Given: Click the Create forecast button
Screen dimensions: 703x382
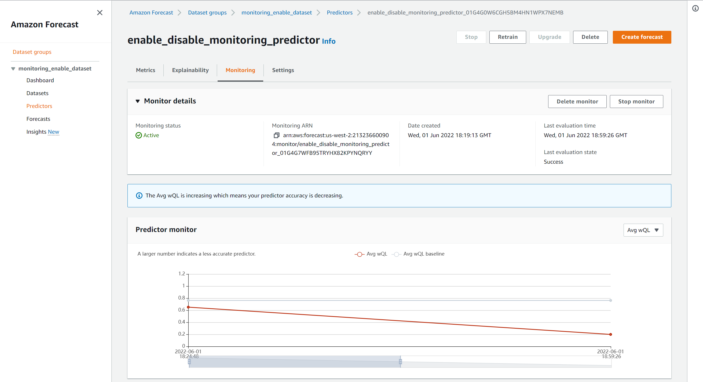Looking at the screenshot, I should [642, 37].
